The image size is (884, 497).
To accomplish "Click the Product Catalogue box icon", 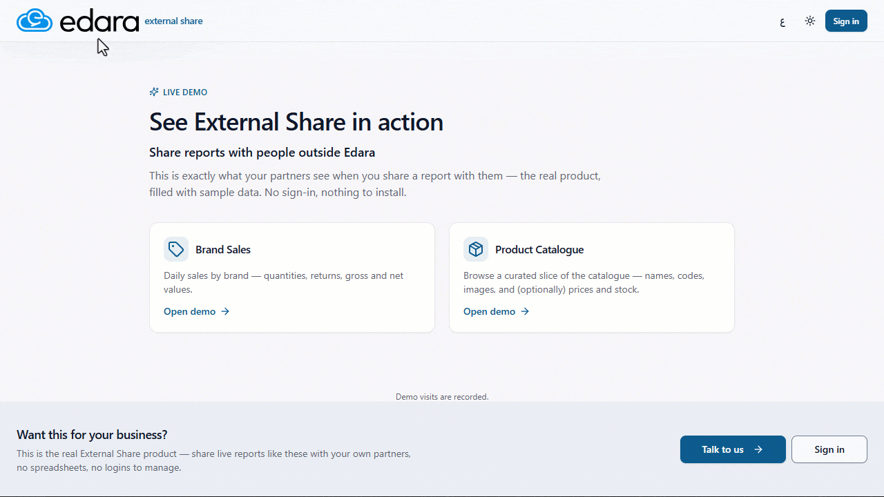I will 476,249.
